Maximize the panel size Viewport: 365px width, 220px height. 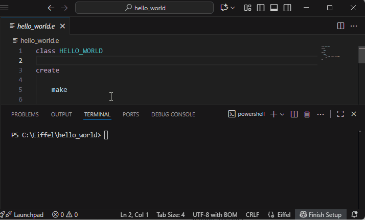340,114
